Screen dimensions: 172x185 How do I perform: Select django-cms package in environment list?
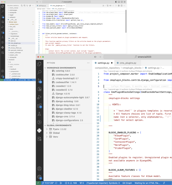[62, 117]
